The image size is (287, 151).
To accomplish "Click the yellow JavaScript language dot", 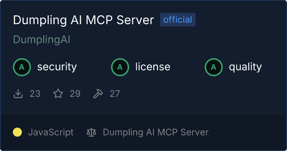I will (x=17, y=132).
